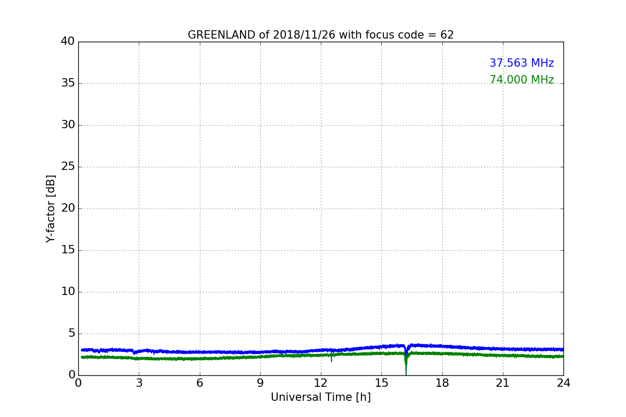Click the y-axis tick label 35
This screenshot has height=417, width=626.
pos(68,83)
